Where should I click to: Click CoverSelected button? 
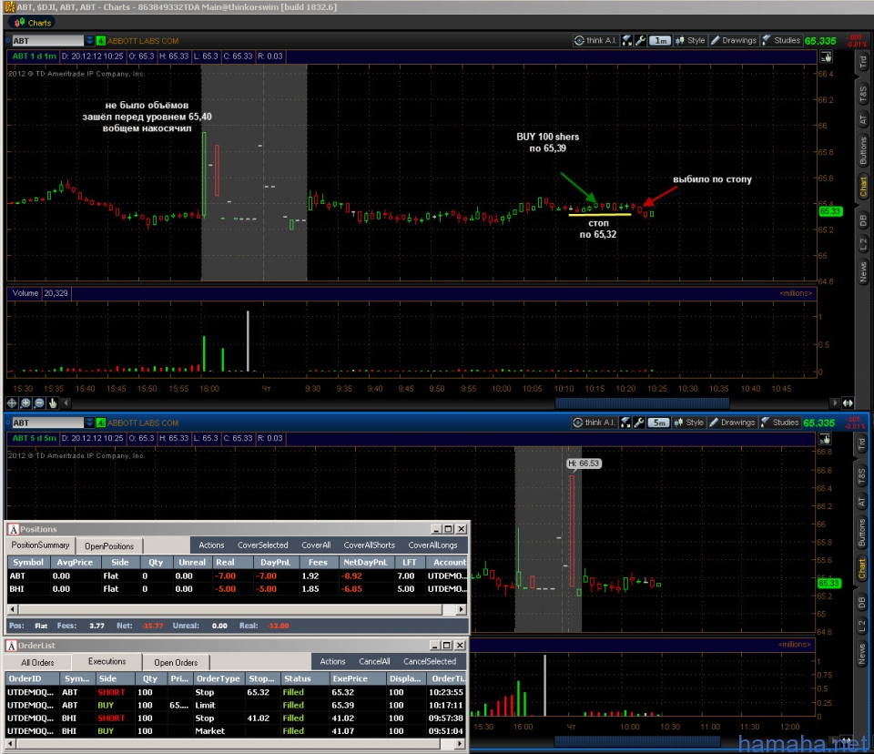click(x=262, y=545)
